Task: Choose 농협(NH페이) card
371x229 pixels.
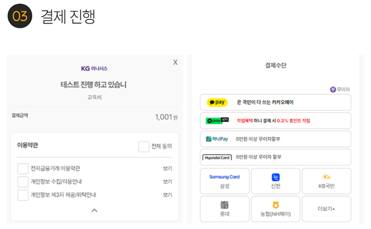Action: [x=276, y=209]
